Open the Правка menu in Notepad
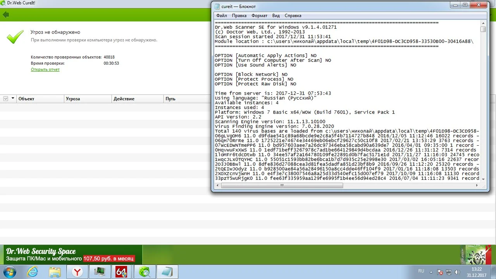This screenshot has height=279, width=496. coord(239,16)
